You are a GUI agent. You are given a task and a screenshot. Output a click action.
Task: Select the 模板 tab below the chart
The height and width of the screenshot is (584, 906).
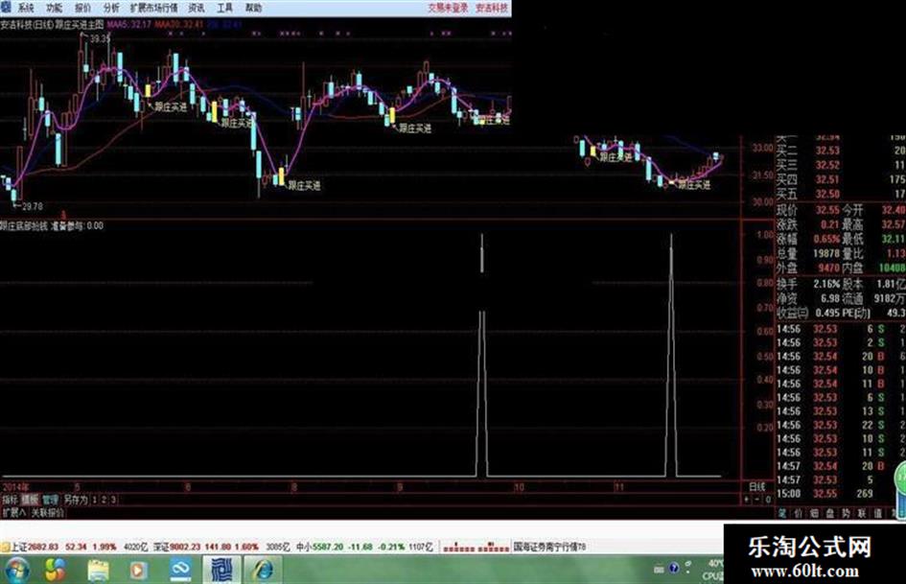point(30,500)
